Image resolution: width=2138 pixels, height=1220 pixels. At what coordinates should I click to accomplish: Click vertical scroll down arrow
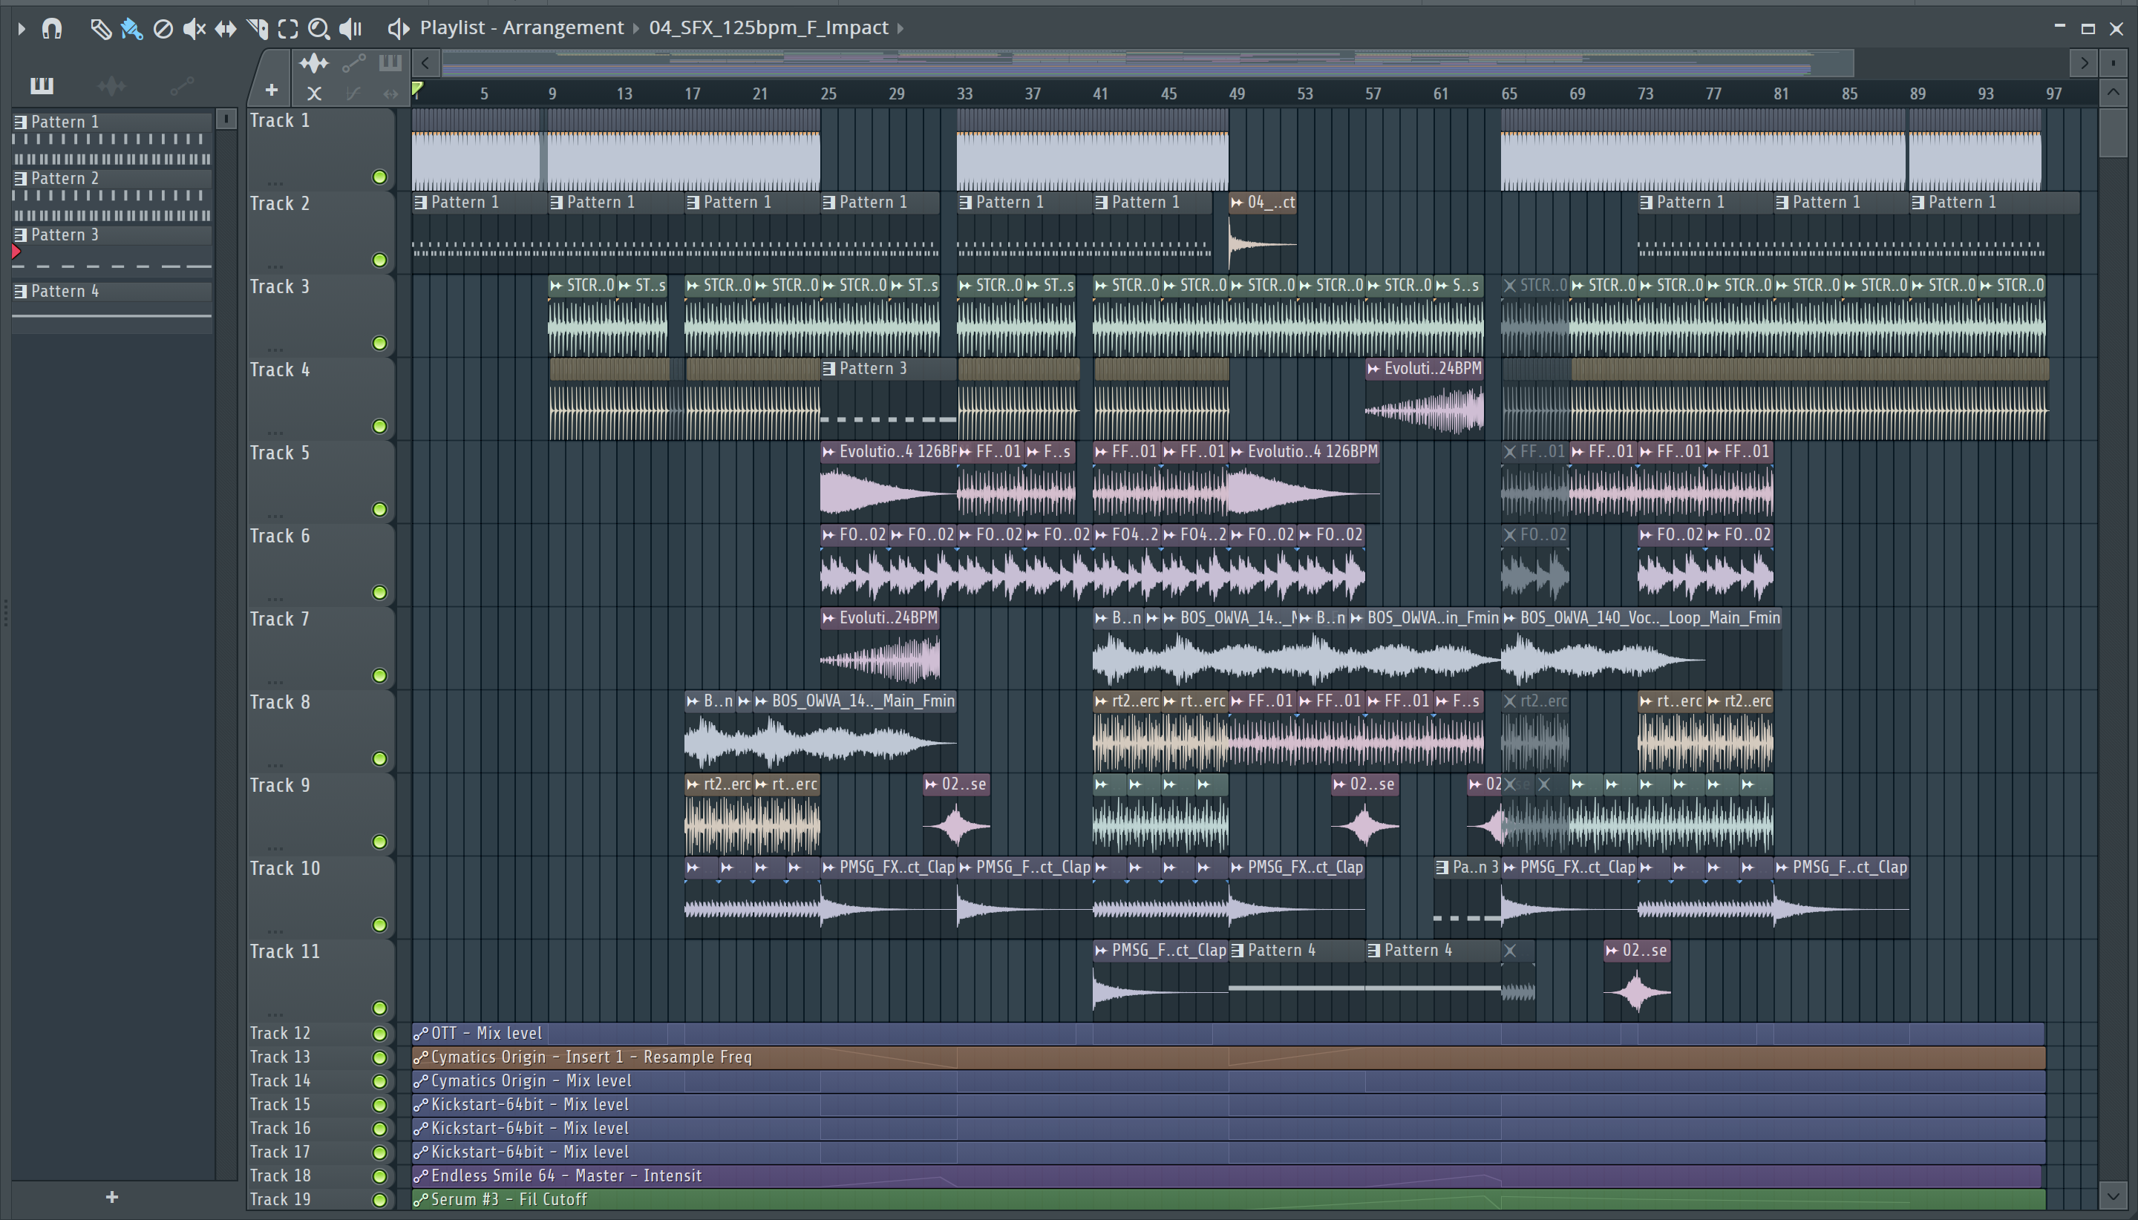pyautogui.click(x=2113, y=1195)
